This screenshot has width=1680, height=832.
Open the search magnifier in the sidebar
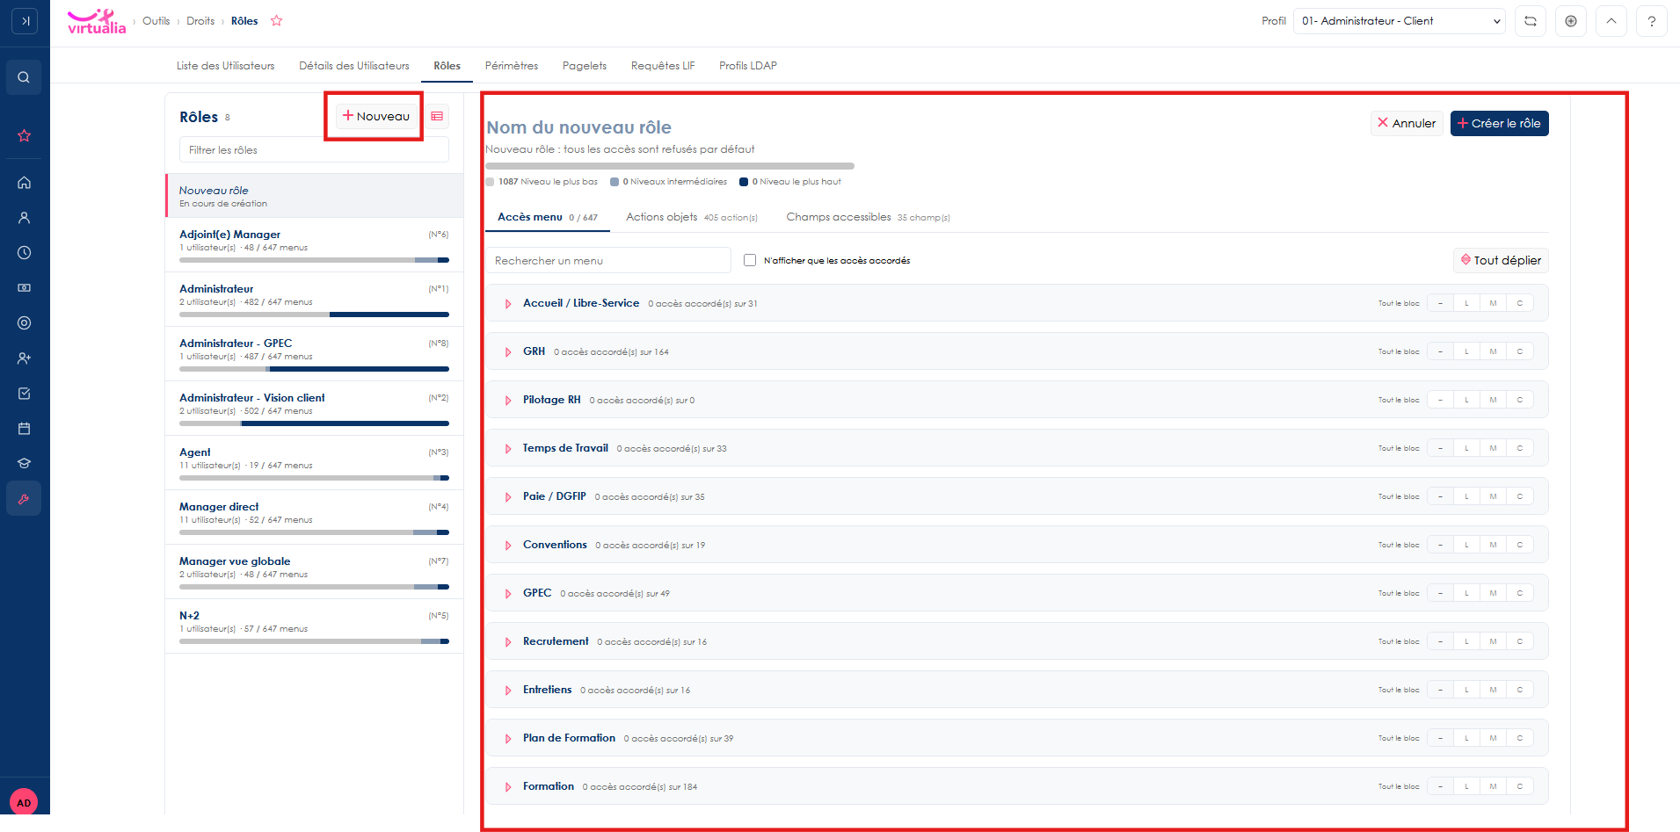pos(24,77)
